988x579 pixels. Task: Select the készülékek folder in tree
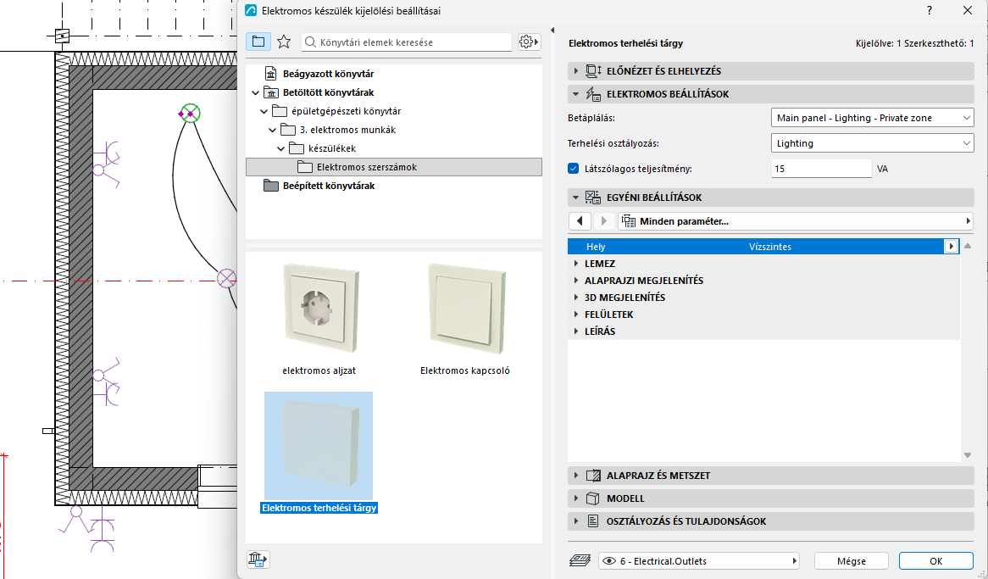(332, 148)
